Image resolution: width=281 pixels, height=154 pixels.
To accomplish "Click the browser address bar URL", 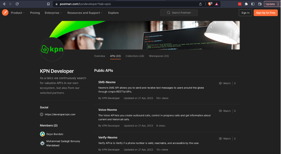I will click(85, 4).
